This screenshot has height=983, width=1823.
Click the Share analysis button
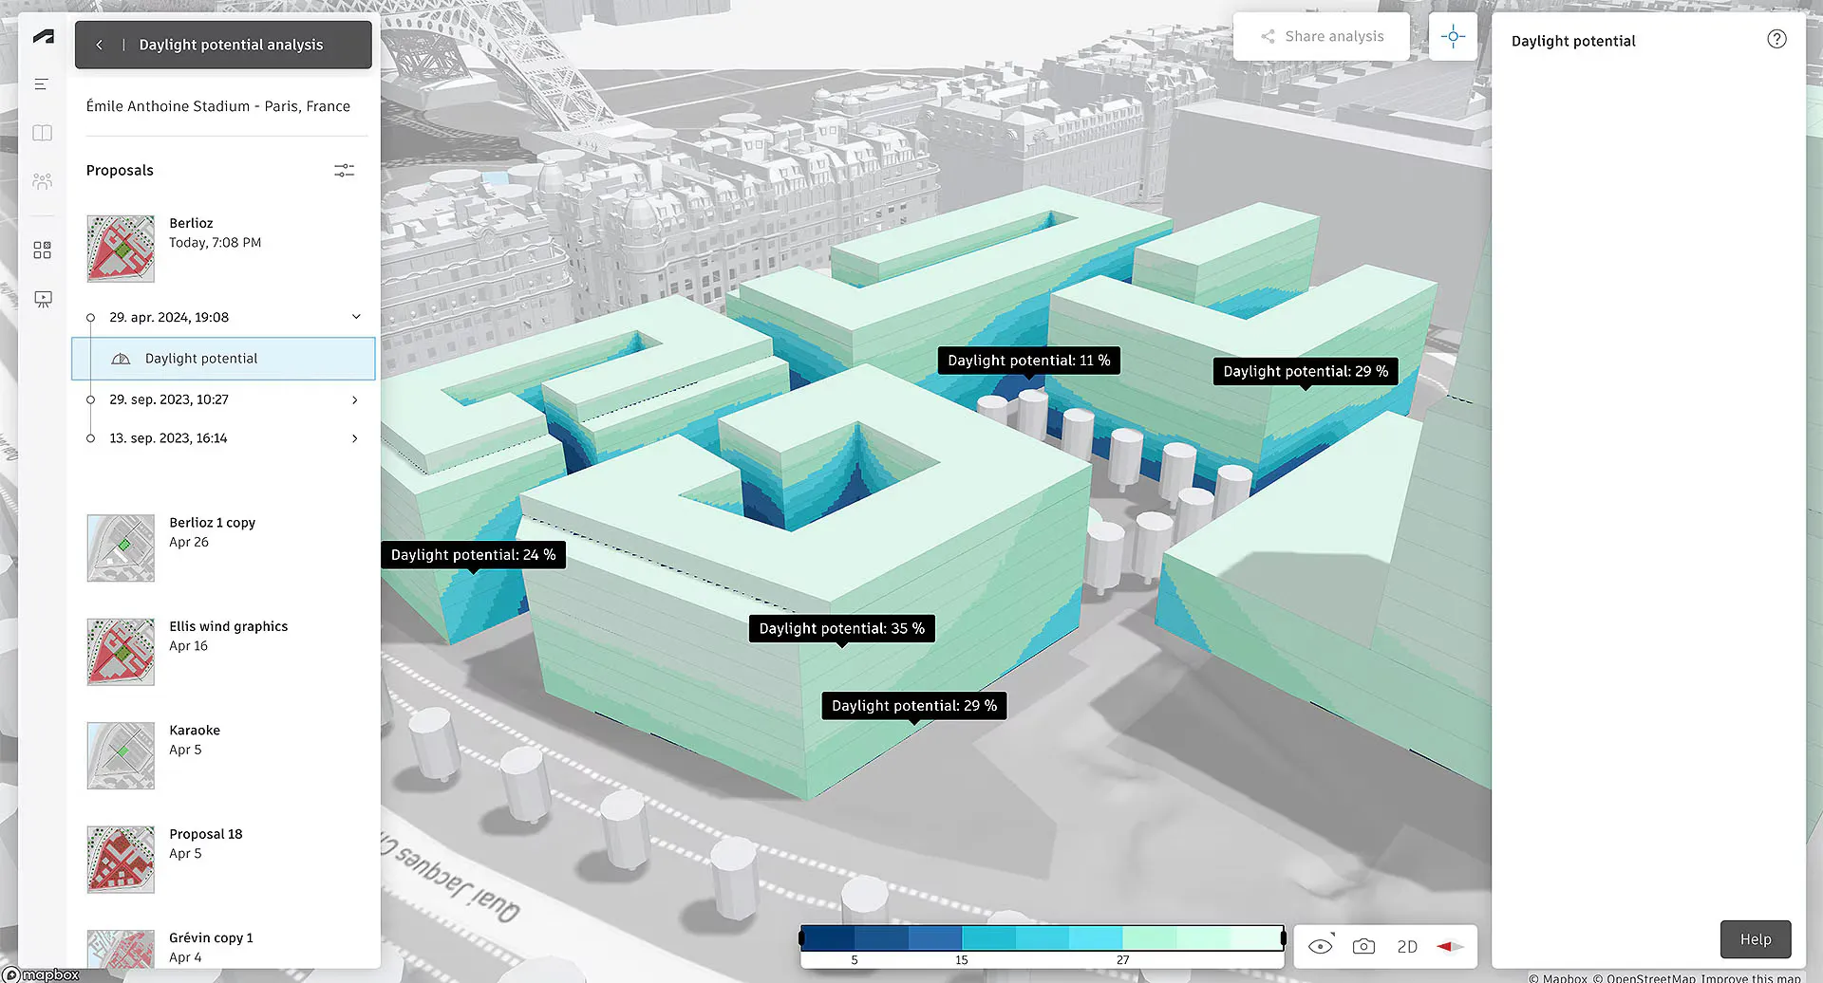[1322, 36]
